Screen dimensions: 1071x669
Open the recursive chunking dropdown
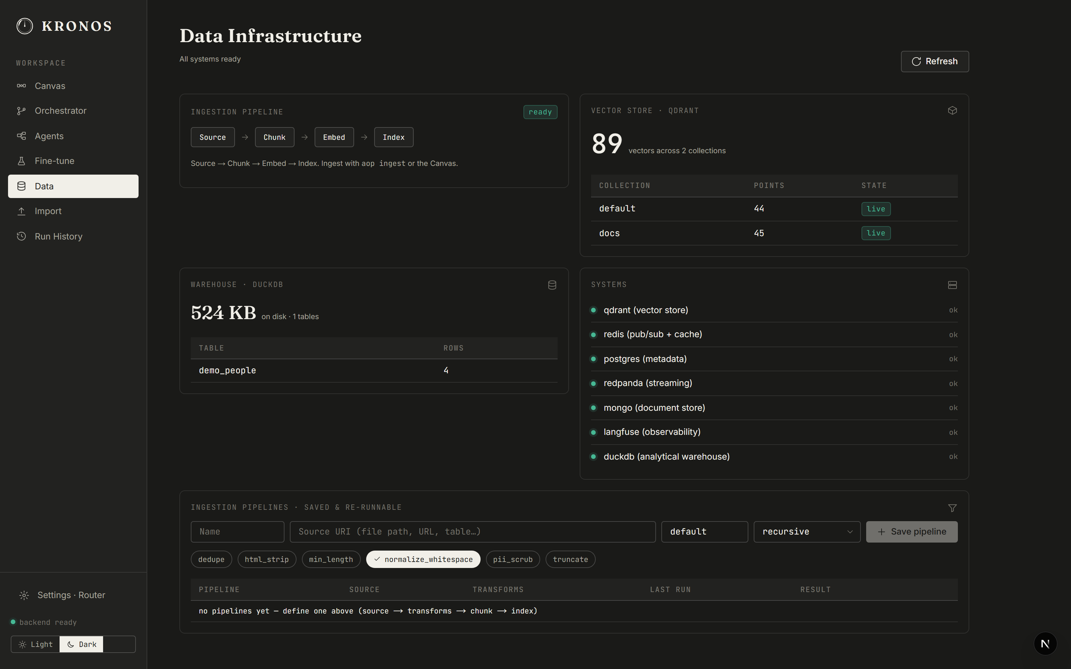coord(807,532)
